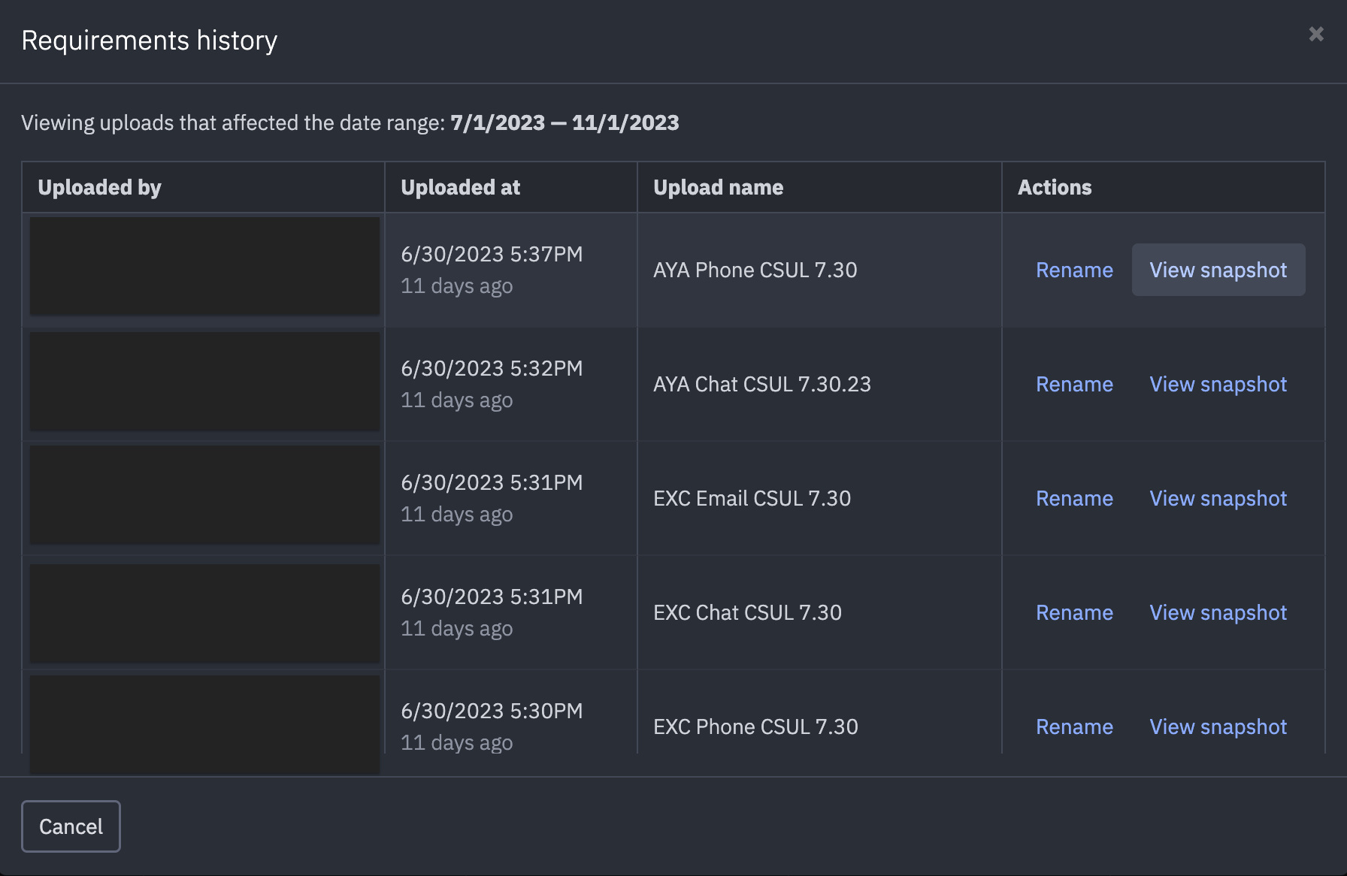This screenshot has height=876, width=1347.
Task: View snapshot for AYA Chat CSUL 7.30.23
Action: [x=1218, y=385]
